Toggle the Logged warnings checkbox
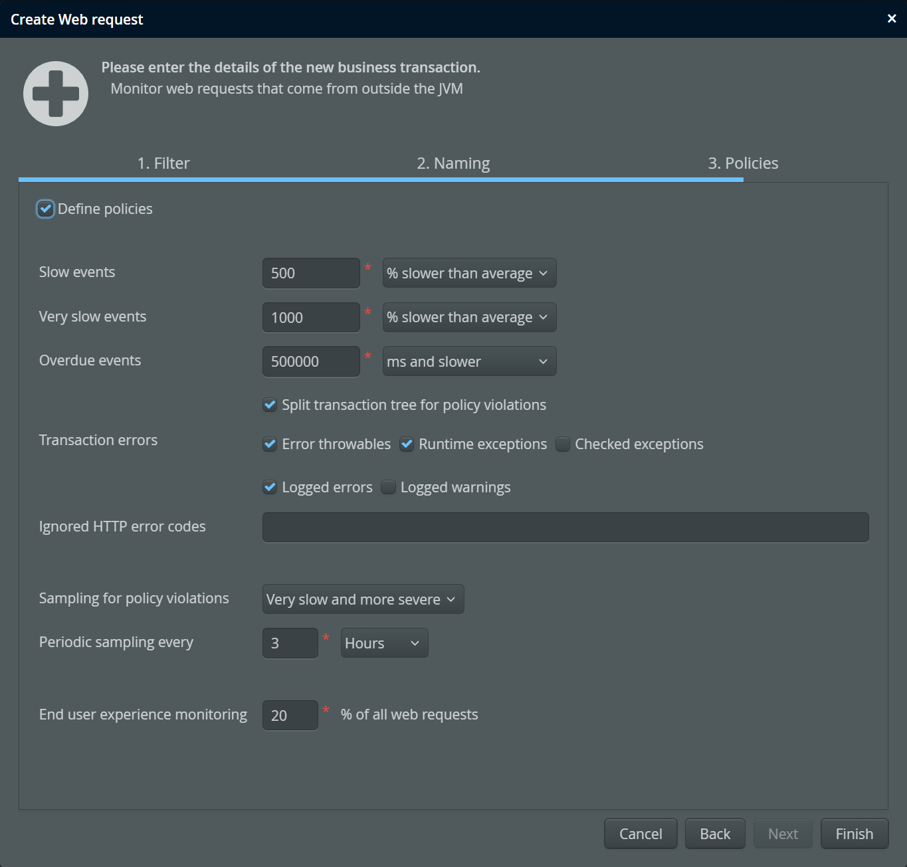 [x=389, y=488]
